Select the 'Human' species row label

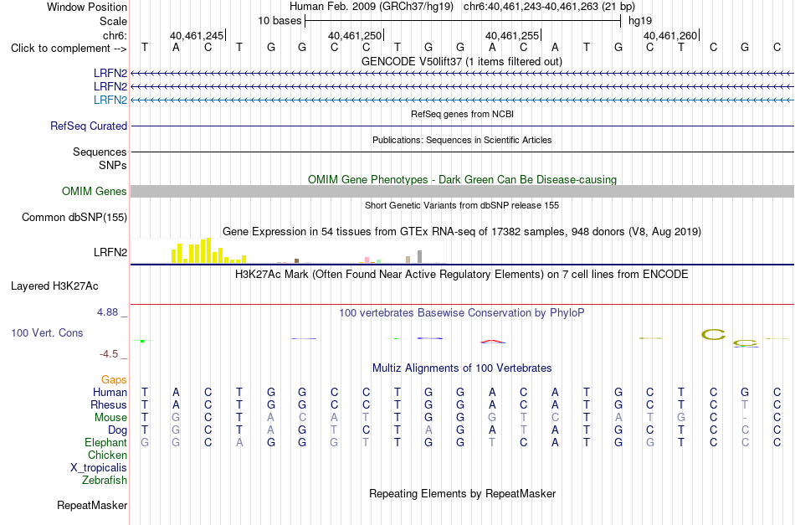(110, 392)
